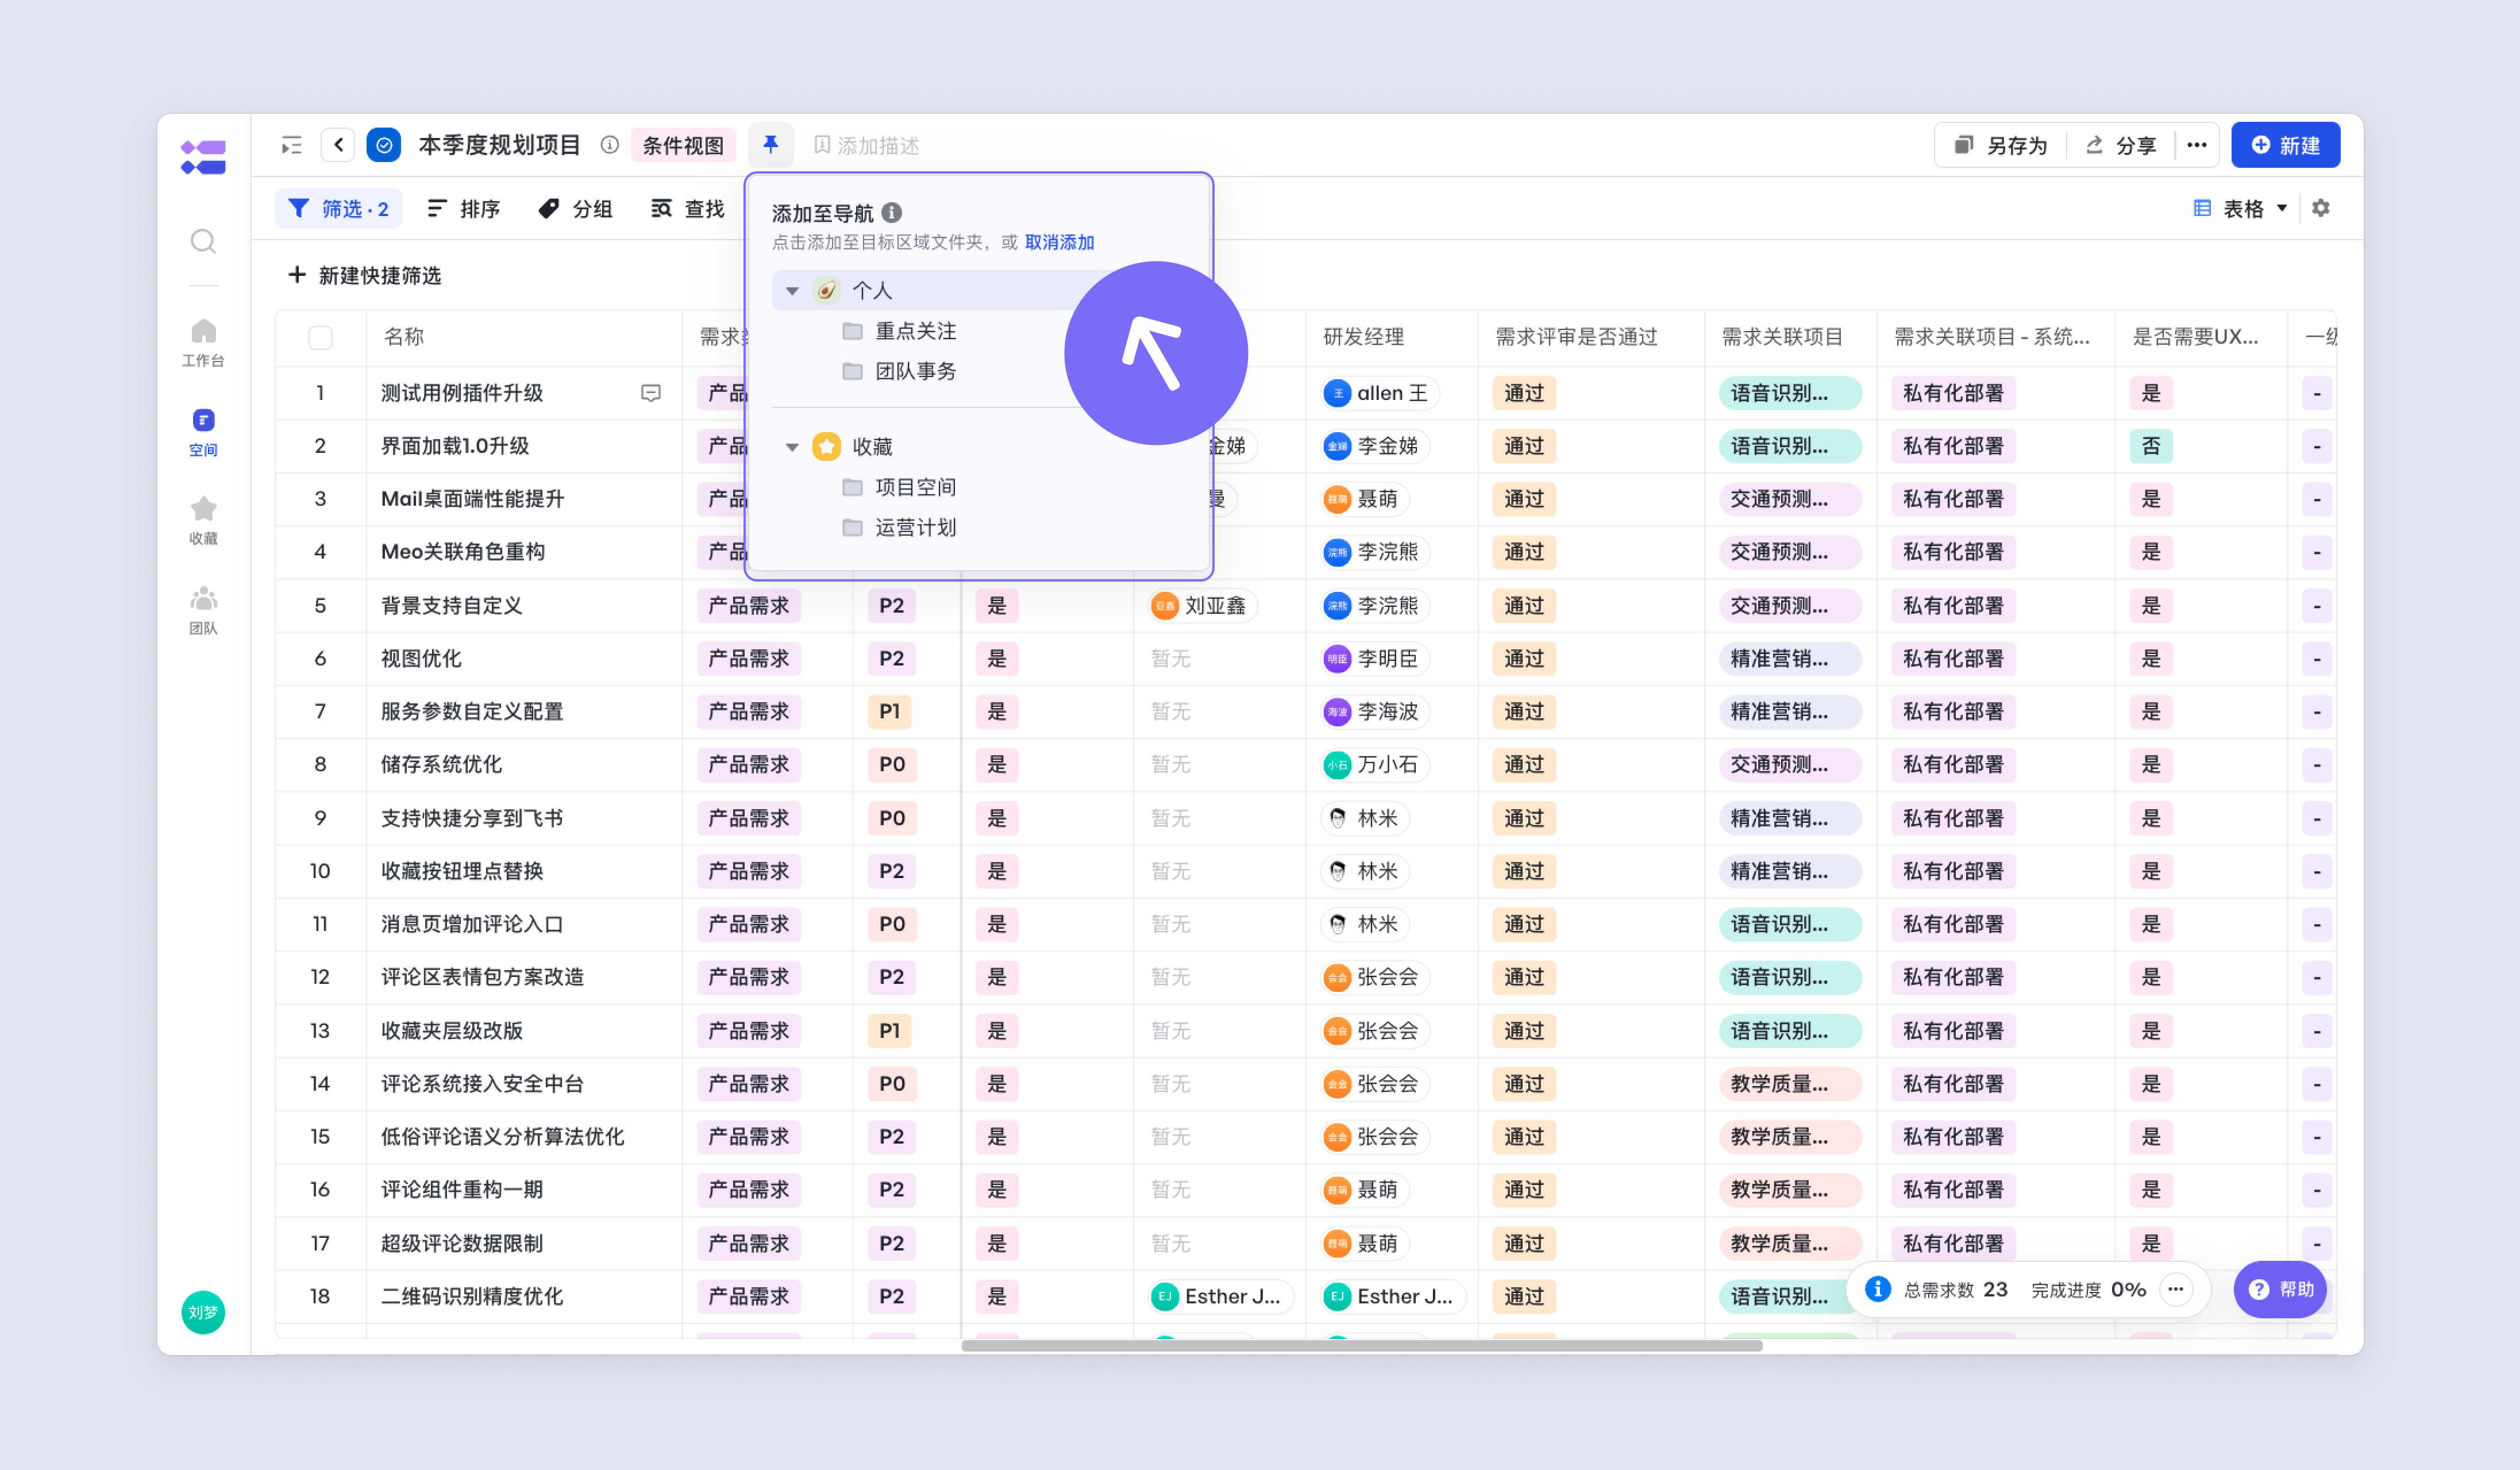Open the 界面加载1.0升级 row
This screenshot has width=2520, height=1470.
click(x=455, y=446)
